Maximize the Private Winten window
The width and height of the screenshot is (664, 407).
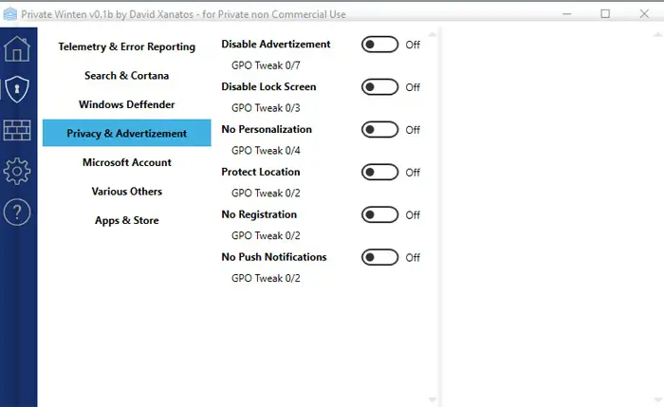(605, 14)
